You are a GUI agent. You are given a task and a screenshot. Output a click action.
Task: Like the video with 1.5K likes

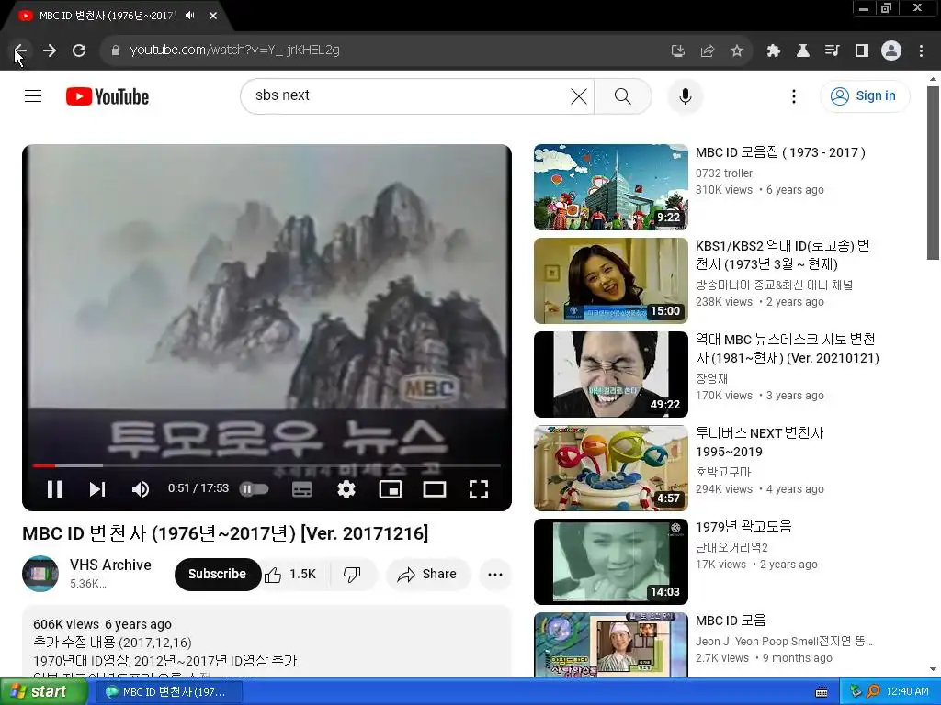(x=290, y=574)
